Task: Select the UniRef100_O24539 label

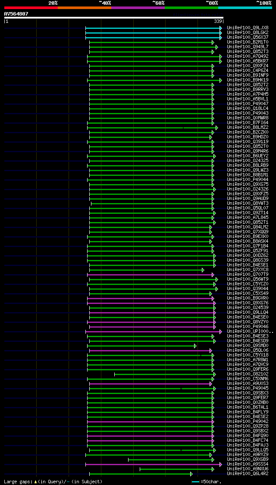Action: pyautogui.click(x=248, y=307)
